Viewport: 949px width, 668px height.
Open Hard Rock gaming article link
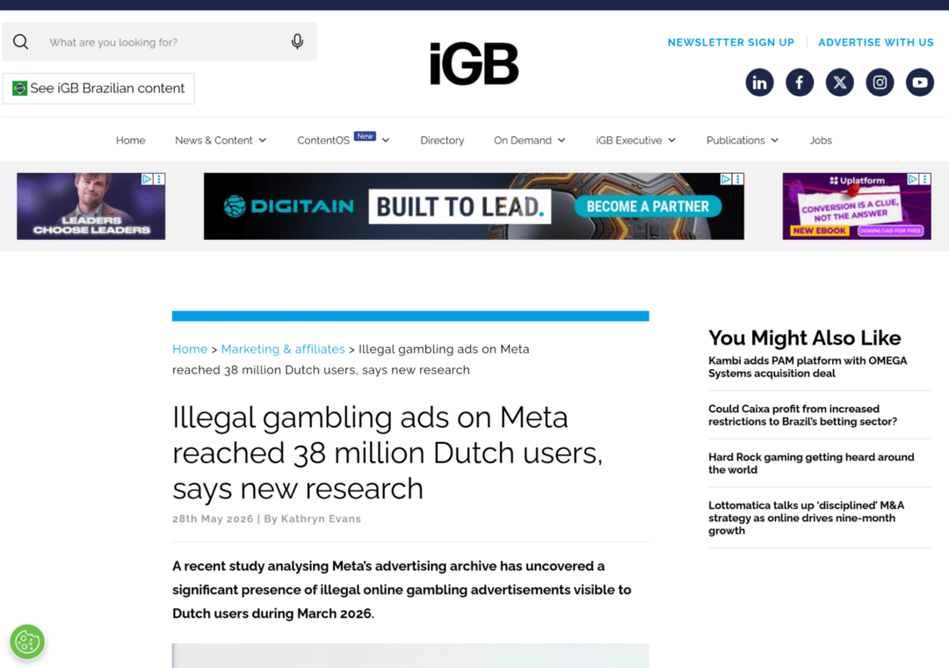(x=811, y=463)
